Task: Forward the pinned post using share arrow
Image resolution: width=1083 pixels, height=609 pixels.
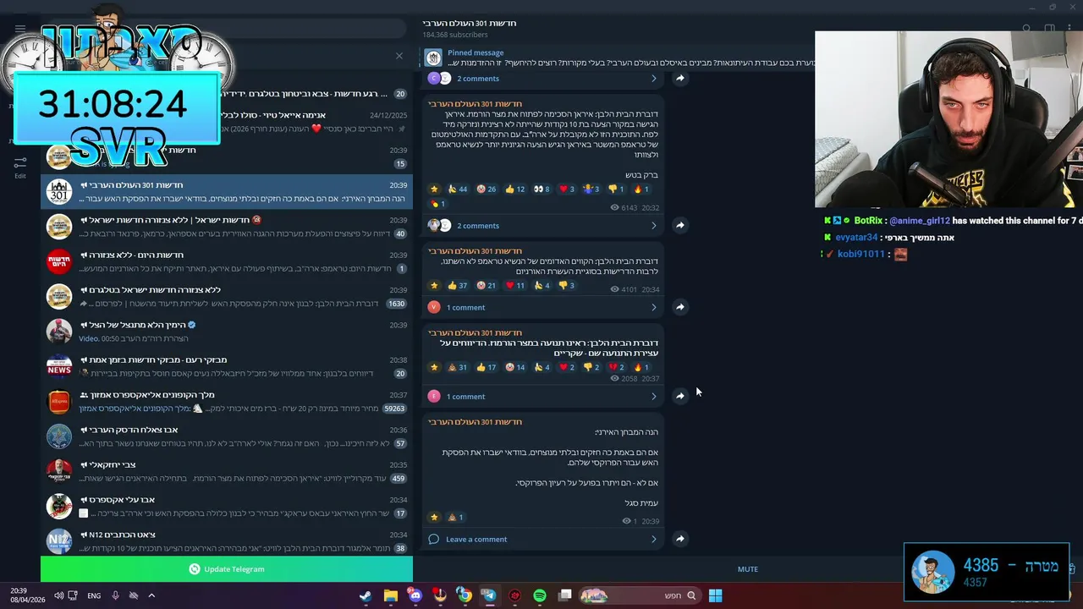Action: [x=680, y=78]
